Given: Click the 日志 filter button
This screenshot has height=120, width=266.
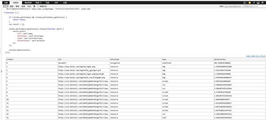Looking at the screenshot, I should (x=29, y=6).
